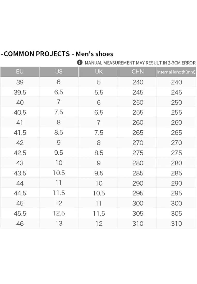Select US size 10.5 cell

pos(59,173)
